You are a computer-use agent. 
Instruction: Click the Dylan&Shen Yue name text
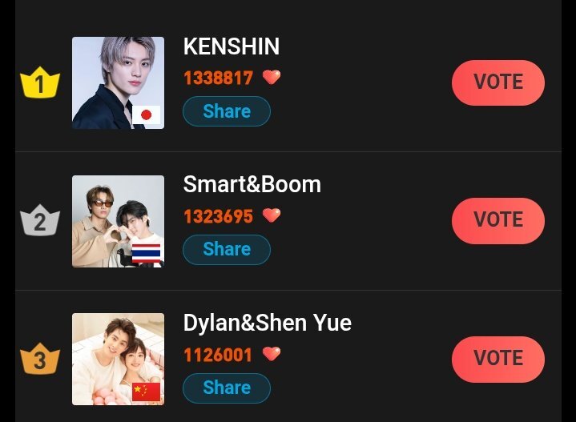(268, 324)
